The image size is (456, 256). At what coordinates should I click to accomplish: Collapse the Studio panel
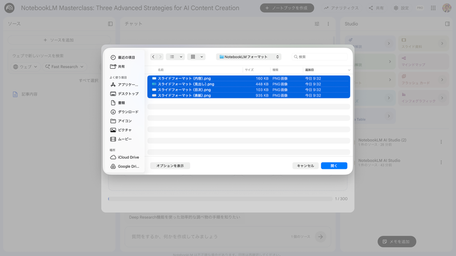point(447,24)
